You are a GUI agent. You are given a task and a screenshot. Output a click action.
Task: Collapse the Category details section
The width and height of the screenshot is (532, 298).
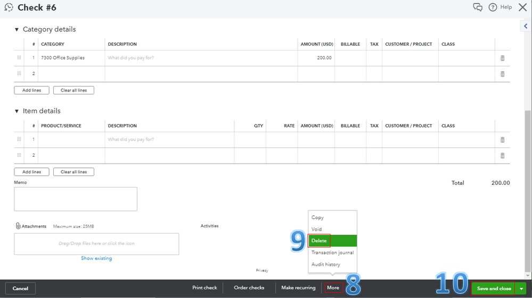[17, 29]
